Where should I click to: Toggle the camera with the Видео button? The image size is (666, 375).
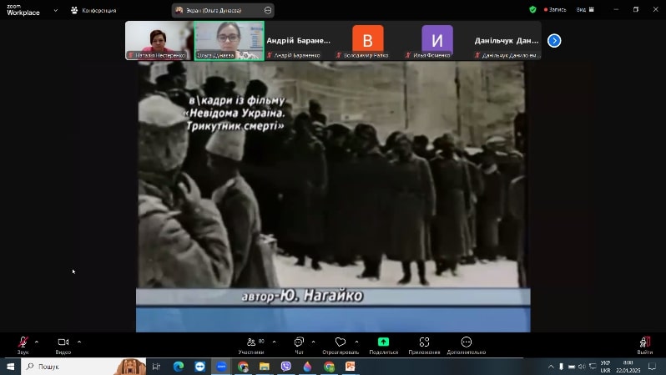tap(63, 342)
